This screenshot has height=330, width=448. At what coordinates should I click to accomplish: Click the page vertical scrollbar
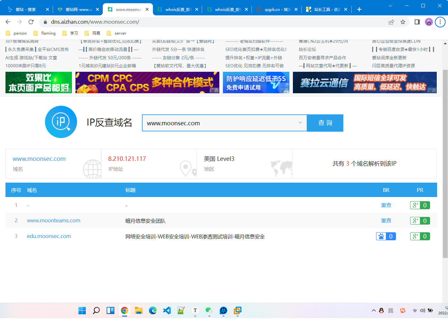tap(445, 163)
